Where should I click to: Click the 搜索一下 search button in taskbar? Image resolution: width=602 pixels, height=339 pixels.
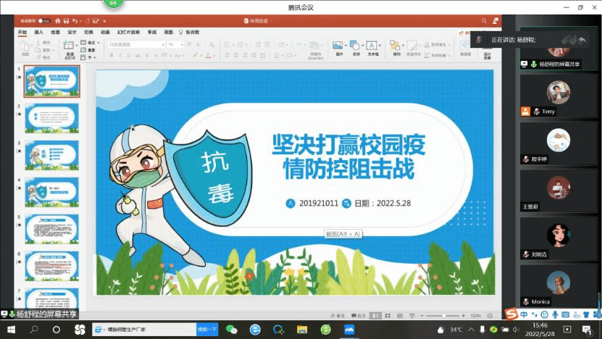click(x=207, y=330)
